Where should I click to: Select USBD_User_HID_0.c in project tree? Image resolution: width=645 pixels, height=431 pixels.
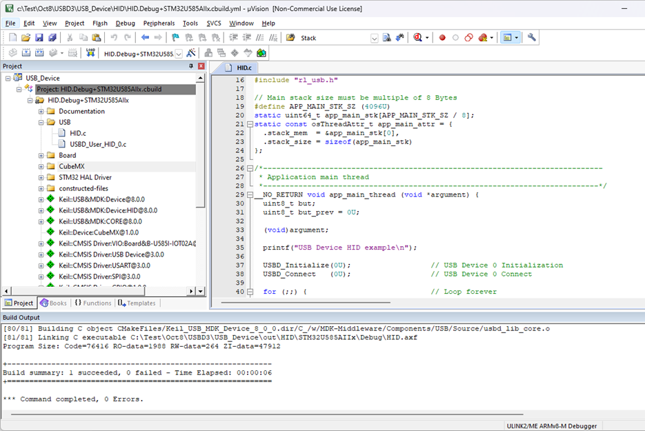click(x=98, y=144)
